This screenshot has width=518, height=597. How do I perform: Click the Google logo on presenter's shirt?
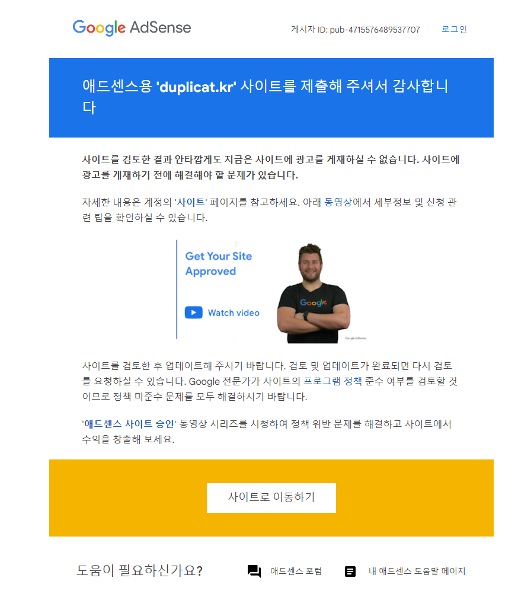click(x=314, y=303)
